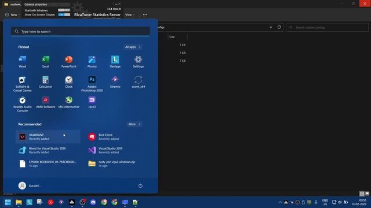Open PowerPoint pinned app
This screenshot has height=208, width=371.
pos(68,62)
